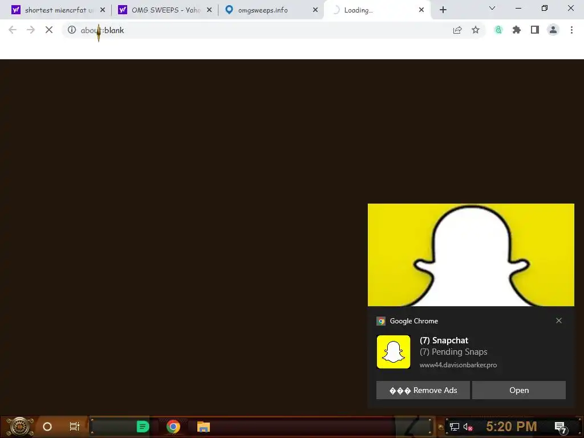Dismiss the Google Chrome notification
The width and height of the screenshot is (584, 438).
pyautogui.click(x=559, y=321)
